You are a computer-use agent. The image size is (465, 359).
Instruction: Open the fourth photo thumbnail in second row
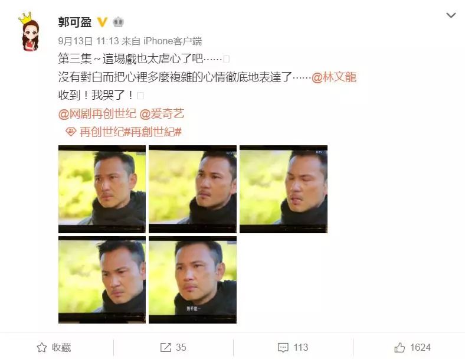point(102,280)
